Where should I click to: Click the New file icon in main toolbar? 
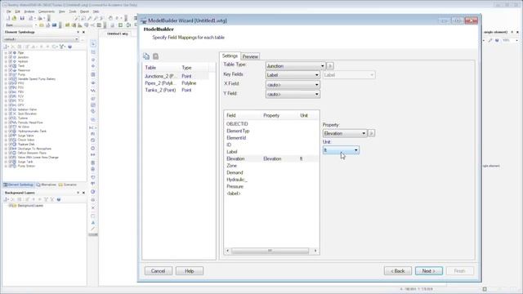coord(8,18)
